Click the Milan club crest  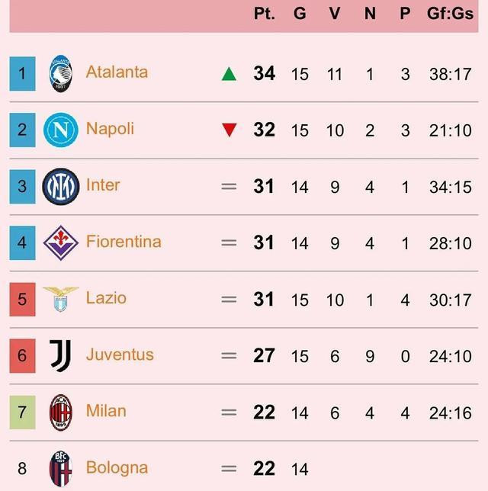pos(61,412)
